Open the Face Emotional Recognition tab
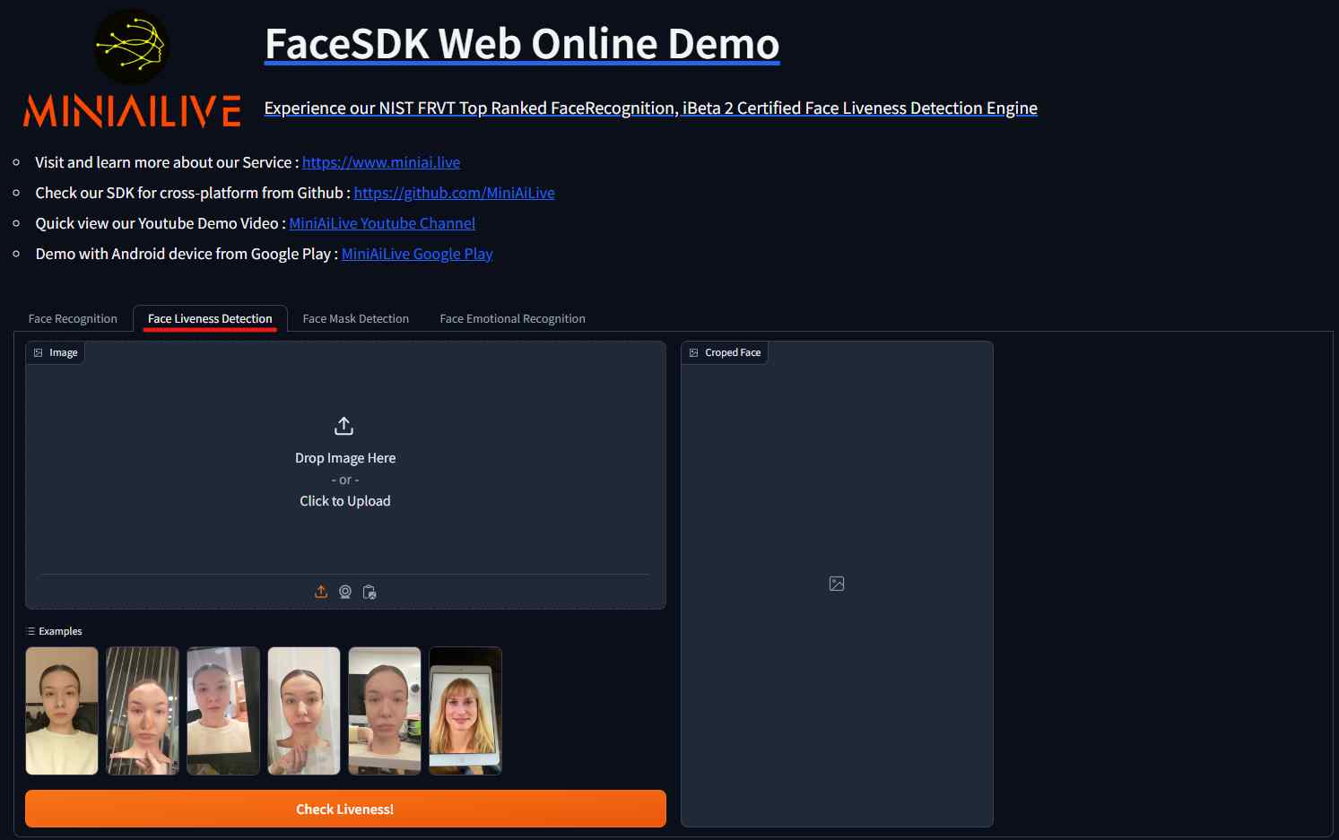 coord(512,318)
